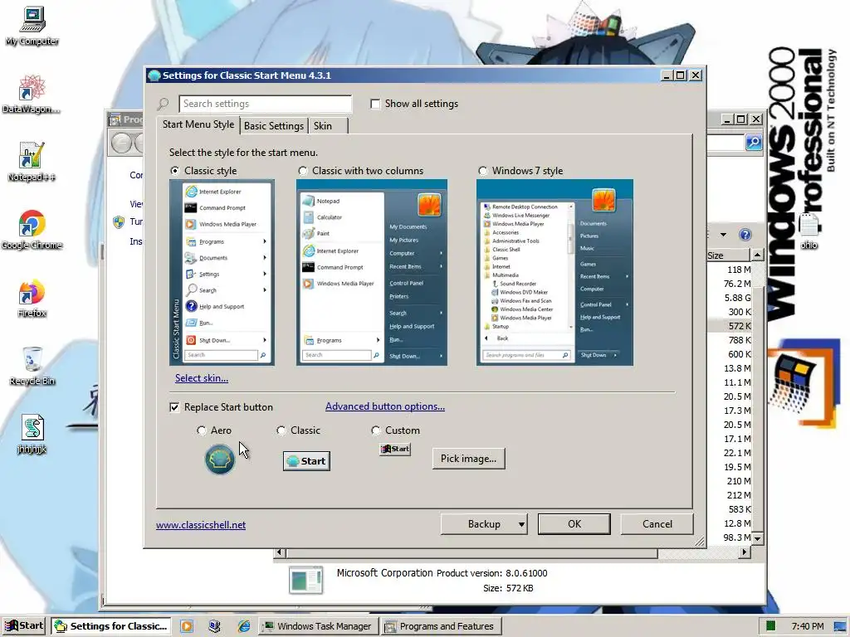
Task: Click the Aero shell start button image
Action: (219, 460)
